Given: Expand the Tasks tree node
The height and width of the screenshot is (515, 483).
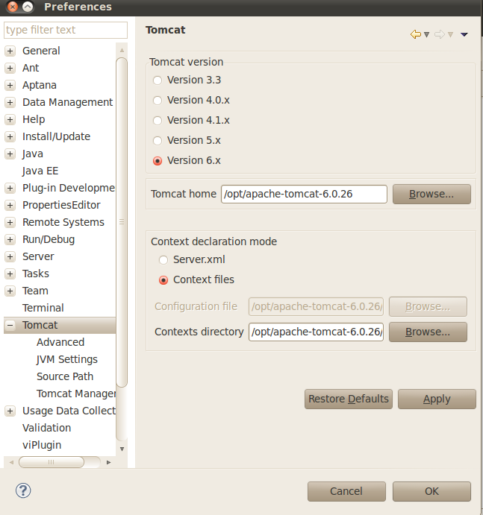Looking at the screenshot, I should (10, 274).
